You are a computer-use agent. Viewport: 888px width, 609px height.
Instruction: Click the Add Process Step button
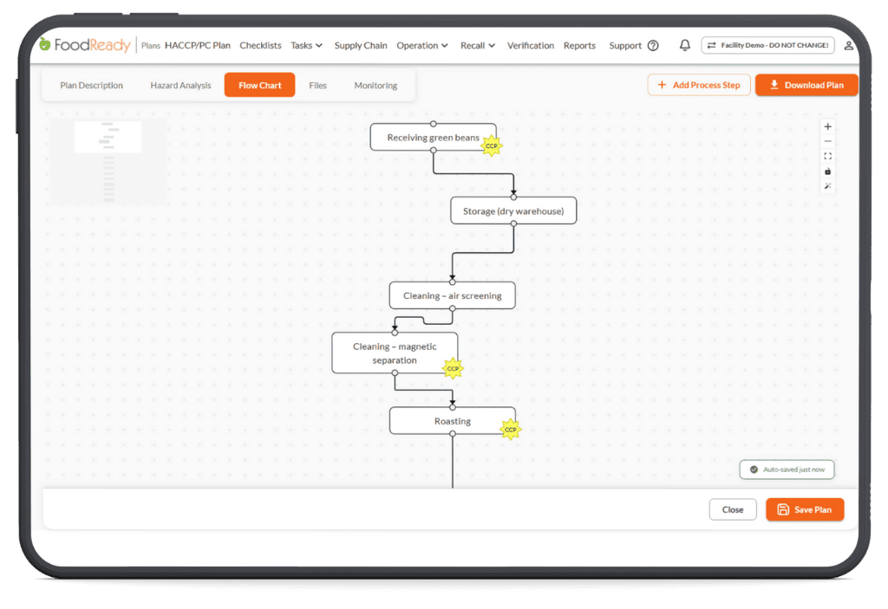tap(698, 85)
